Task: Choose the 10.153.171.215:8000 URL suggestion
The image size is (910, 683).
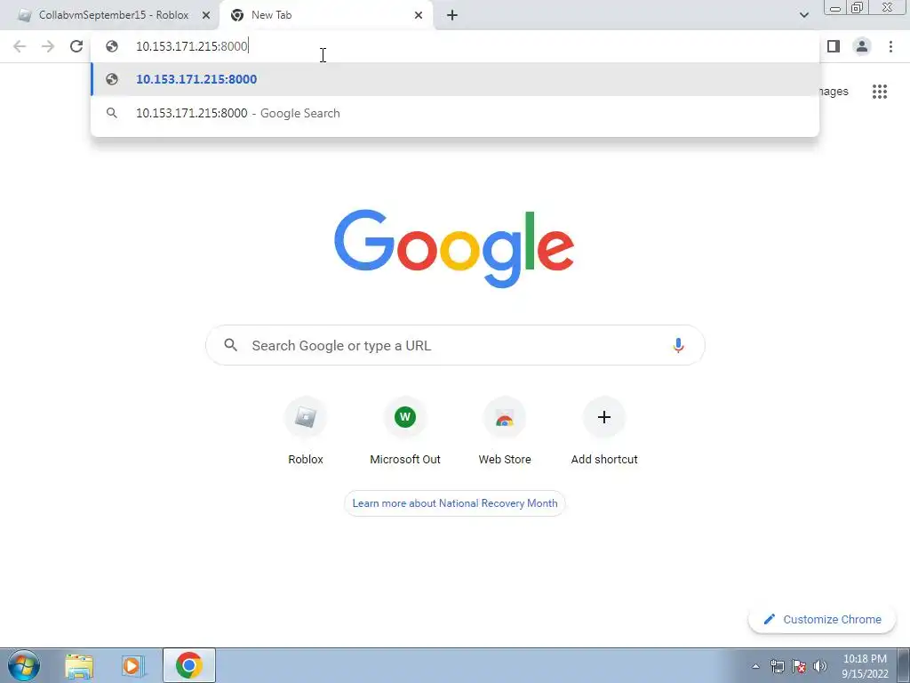Action: (x=455, y=79)
